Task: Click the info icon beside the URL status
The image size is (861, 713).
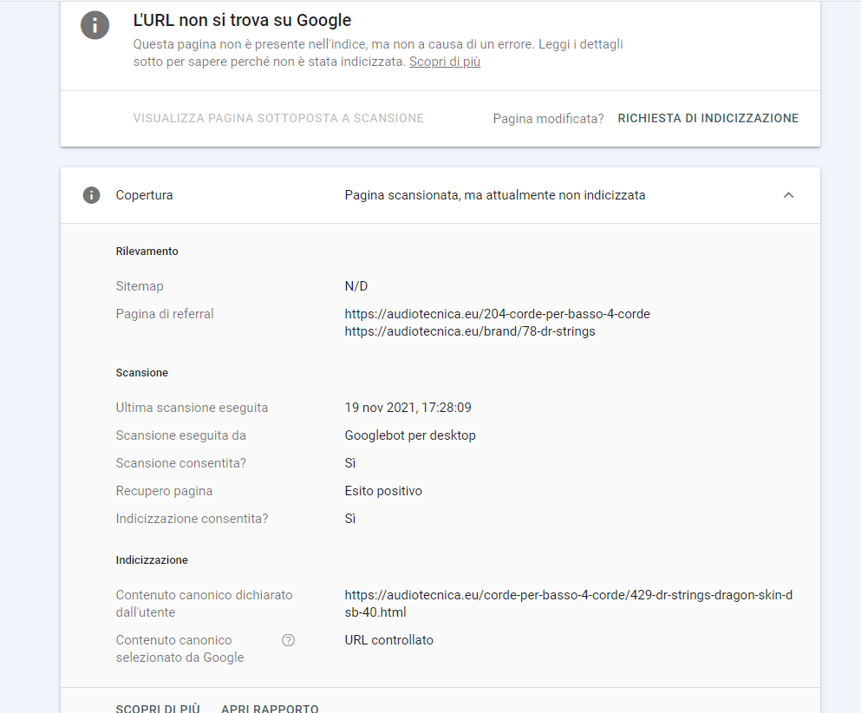Action: pos(95,25)
